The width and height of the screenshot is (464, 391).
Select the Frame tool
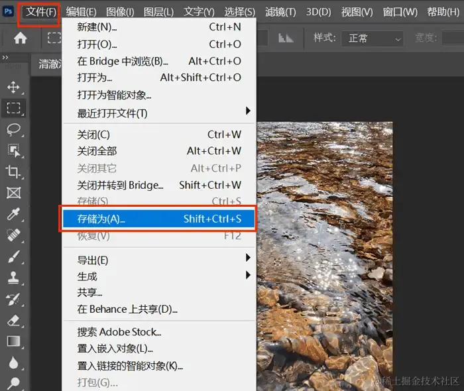click(x=13, y=193)
